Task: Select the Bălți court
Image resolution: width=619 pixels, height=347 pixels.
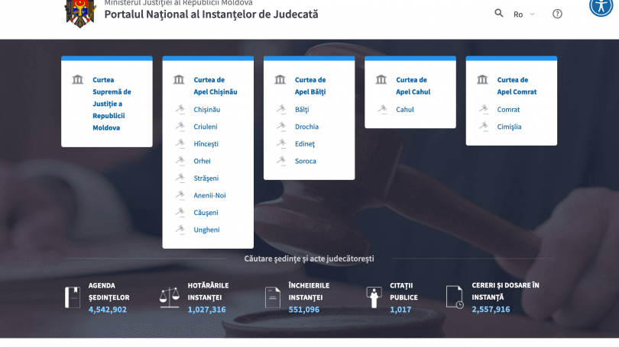Action: point(302,110)
